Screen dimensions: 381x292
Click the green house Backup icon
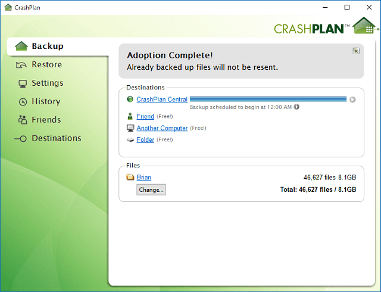click(x=21, y=46)
